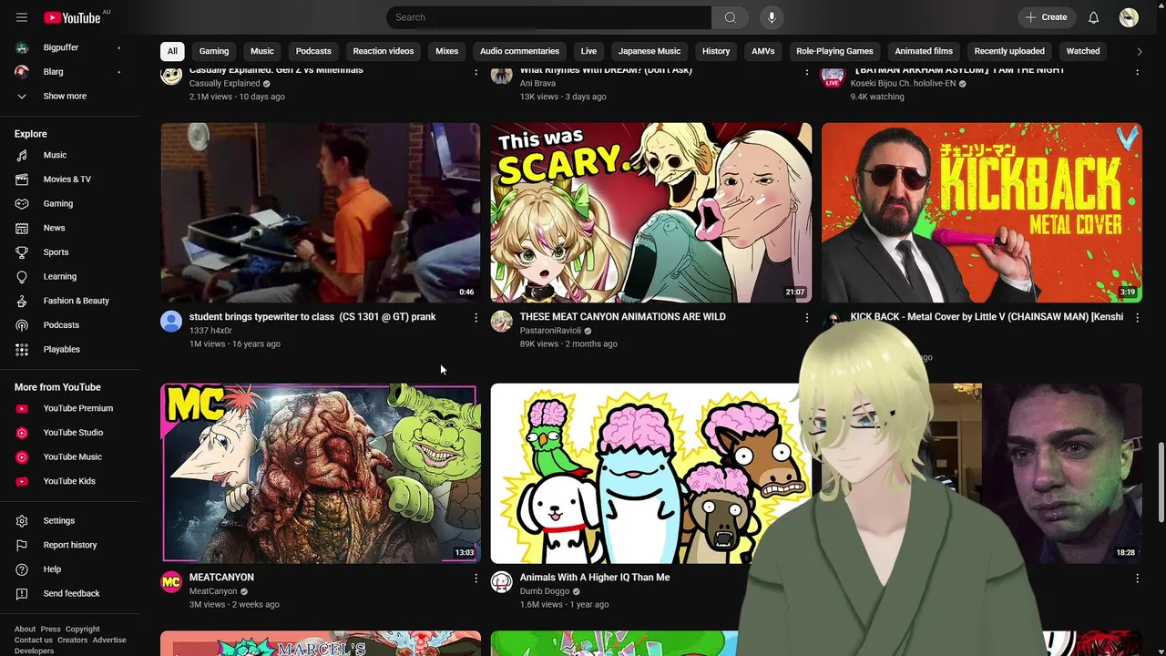Open options menu for KICK BACK metal cover

pos(1137,317)
